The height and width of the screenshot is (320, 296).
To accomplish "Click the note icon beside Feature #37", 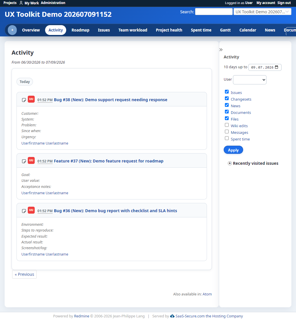I will [x=24, y=161].
